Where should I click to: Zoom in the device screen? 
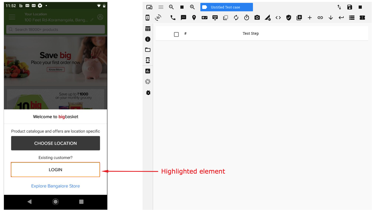192,7
